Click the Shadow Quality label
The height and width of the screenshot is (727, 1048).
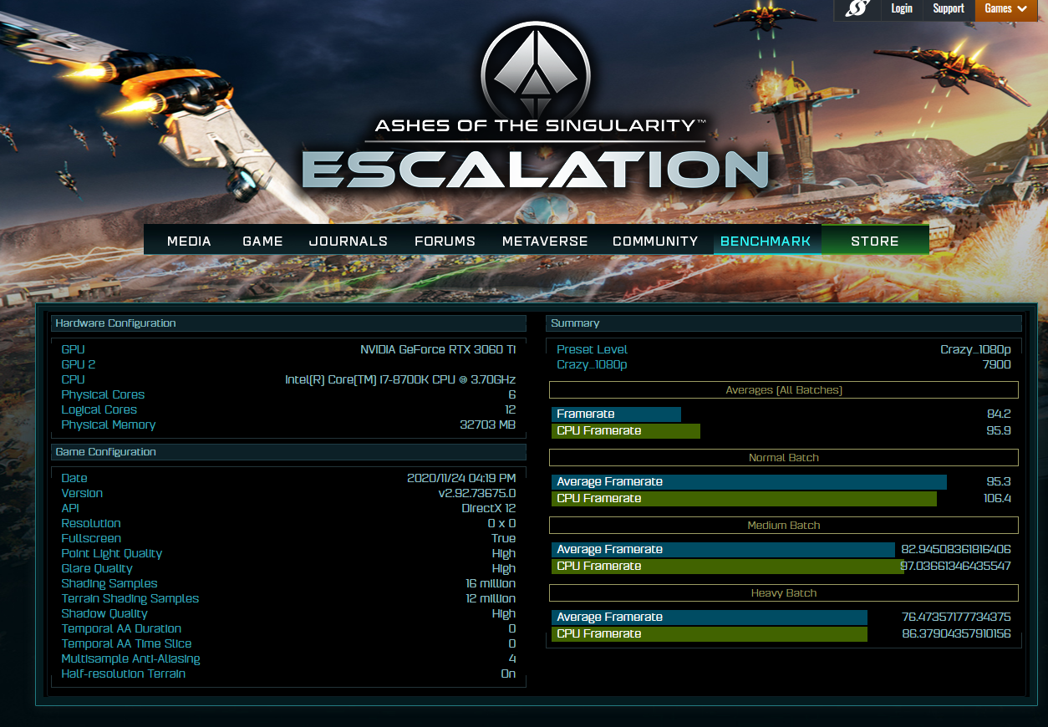[x=104, y=613]
